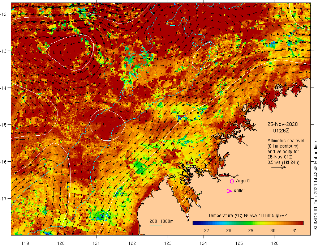The width and height of the screenshot is (318, 246).
Task: Click the 'drifter' legend label
Action: (x=239, y=191)
